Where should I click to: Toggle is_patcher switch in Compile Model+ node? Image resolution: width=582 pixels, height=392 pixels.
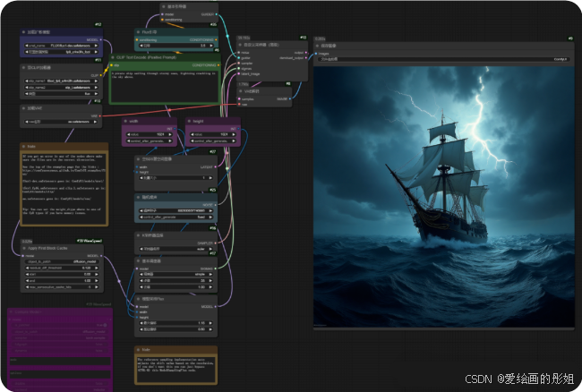(x=105, y=325)
